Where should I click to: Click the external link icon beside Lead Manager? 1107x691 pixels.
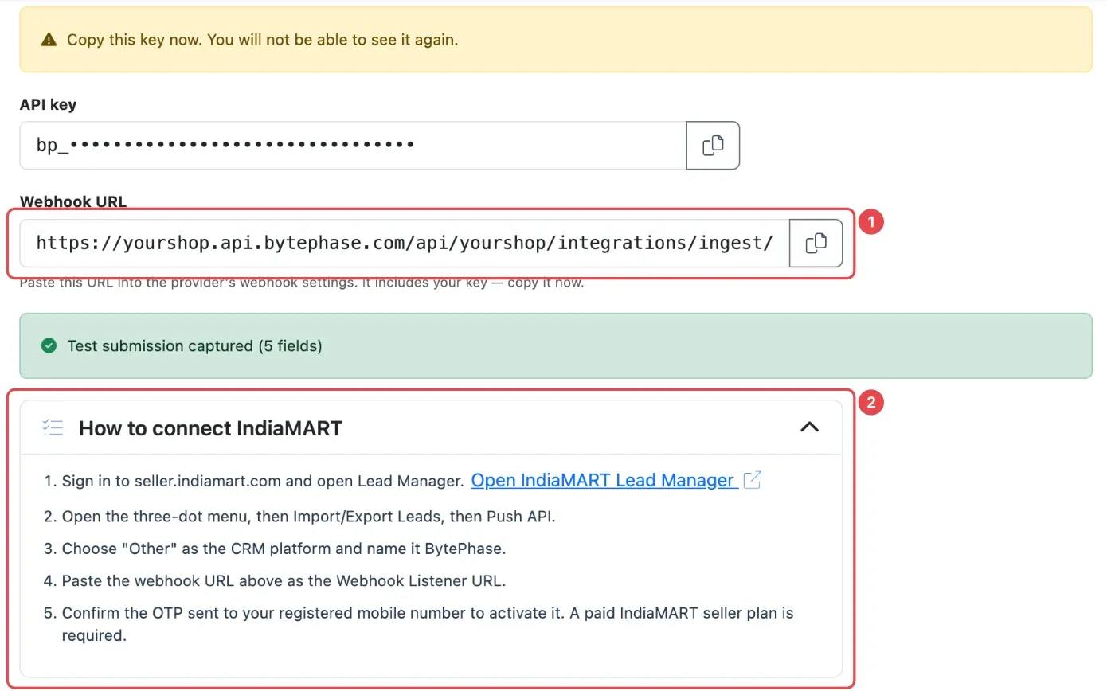[753, 480]
